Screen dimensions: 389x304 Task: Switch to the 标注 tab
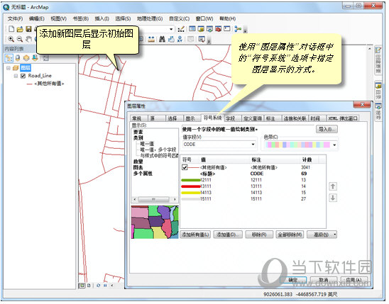point(273,118)
